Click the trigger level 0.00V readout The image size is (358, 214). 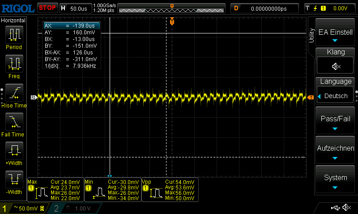(x=340, y=8)
